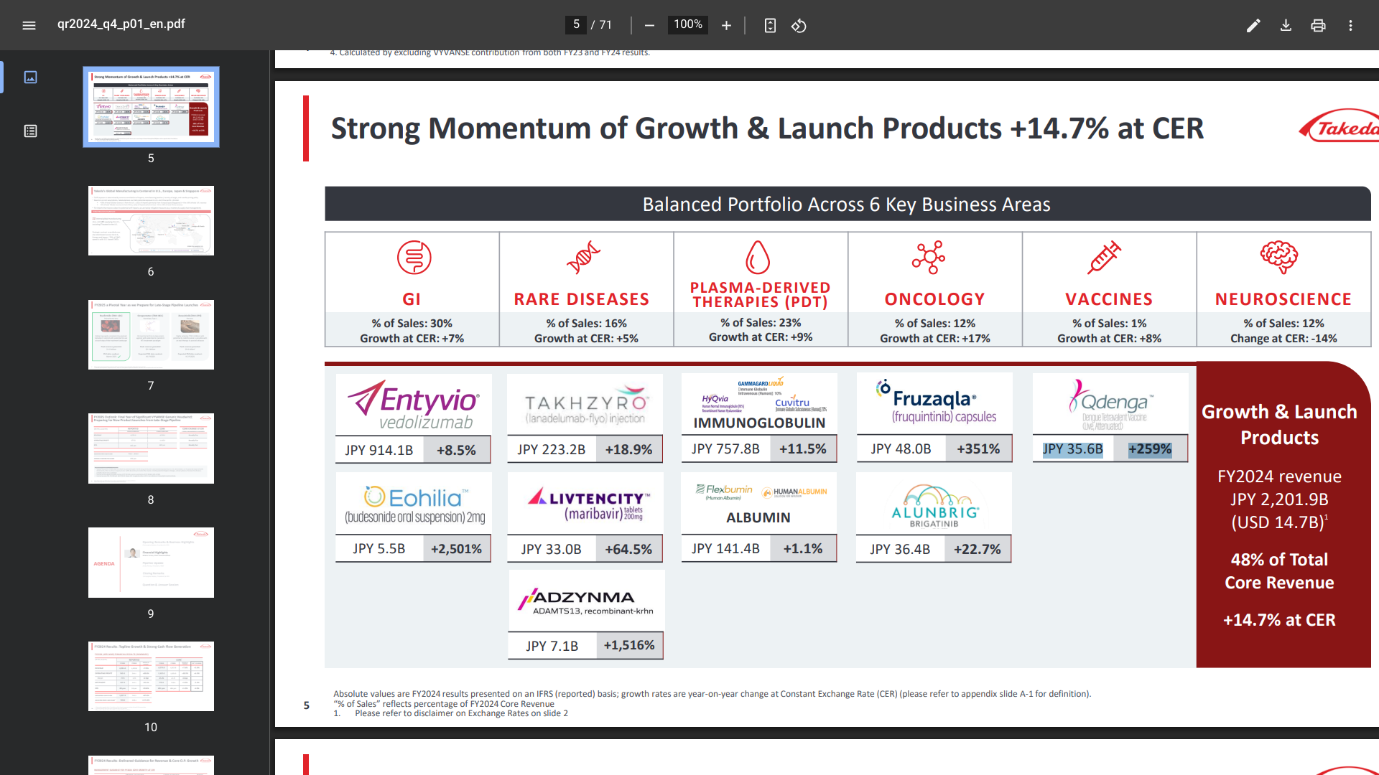Click the fit to page icon
This screenshot has width=1379, height=775.
770,26
